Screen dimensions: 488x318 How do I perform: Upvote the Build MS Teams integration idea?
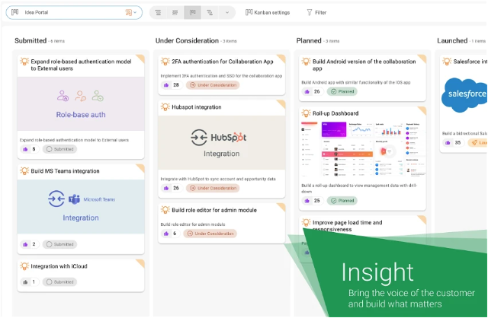click(x=25, y=244)
